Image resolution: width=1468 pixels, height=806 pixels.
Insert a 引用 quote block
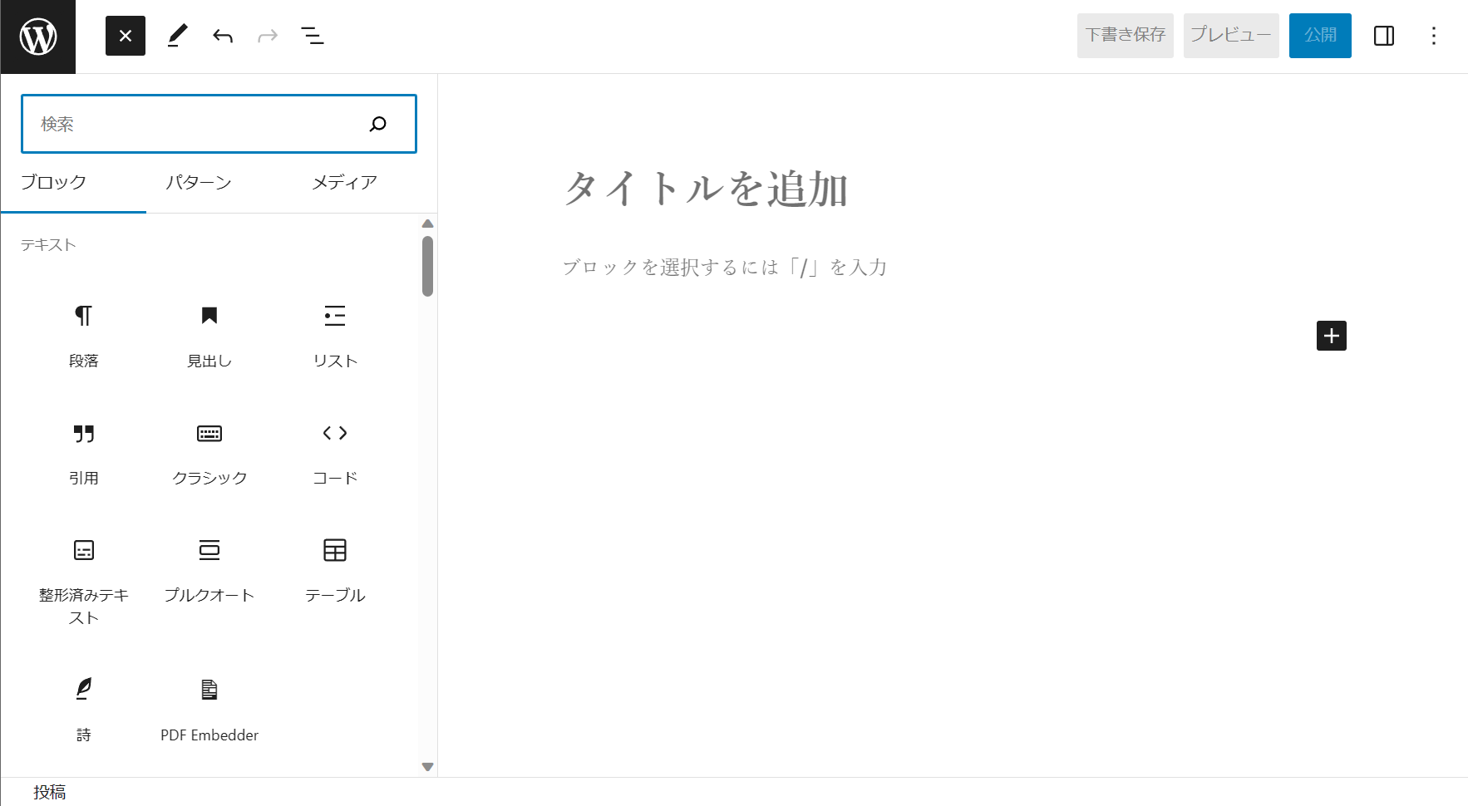tap(84, 454)
